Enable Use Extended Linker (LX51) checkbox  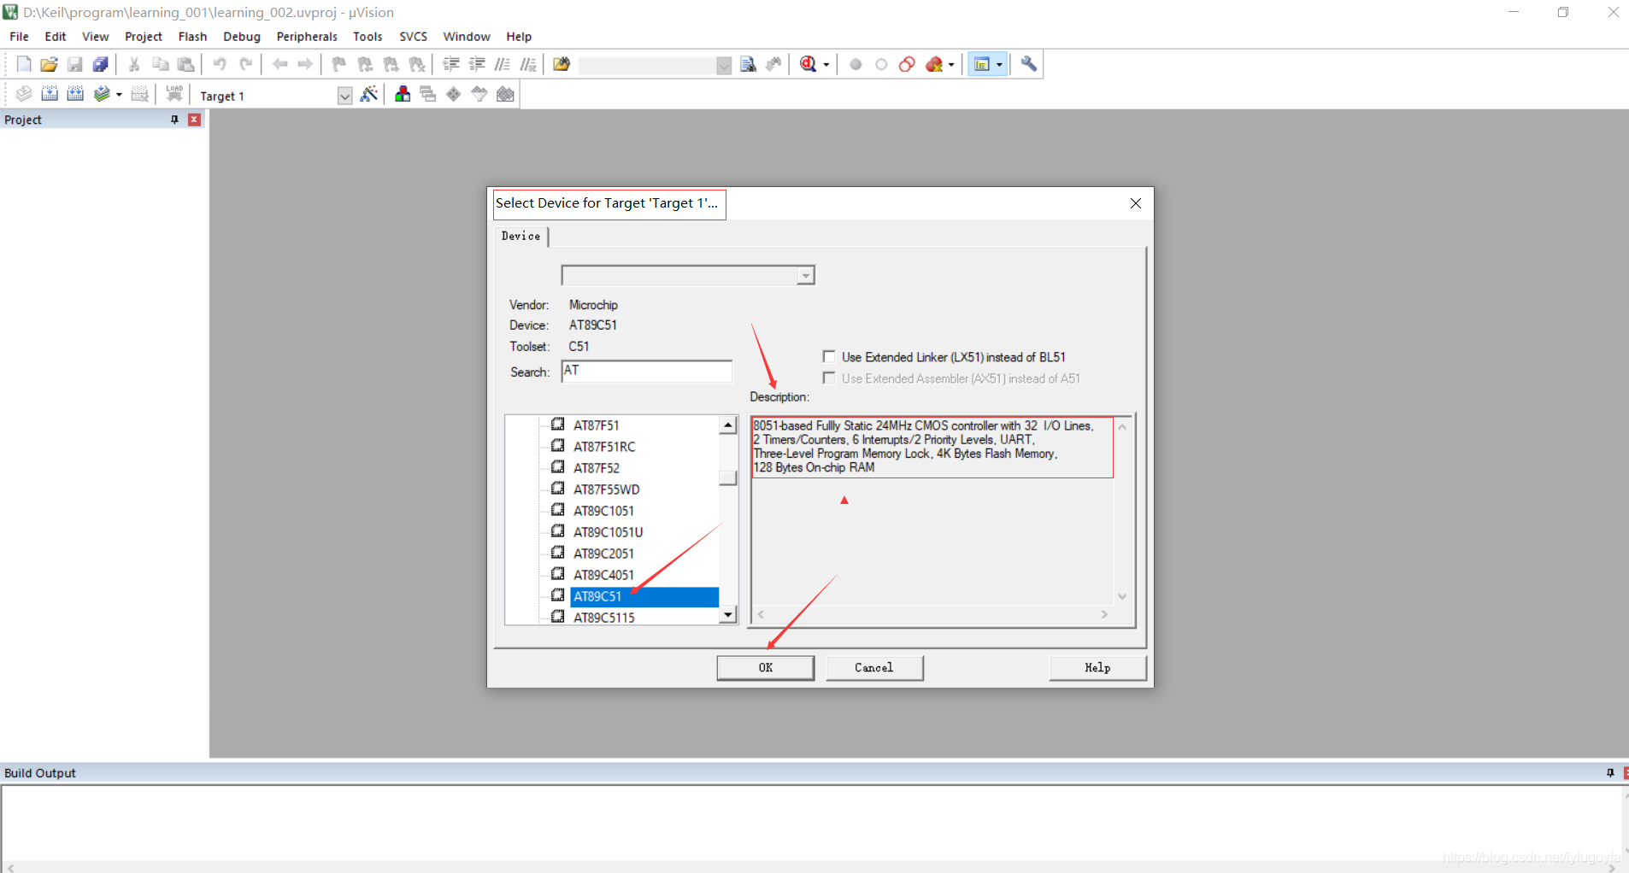click(829, 356)
